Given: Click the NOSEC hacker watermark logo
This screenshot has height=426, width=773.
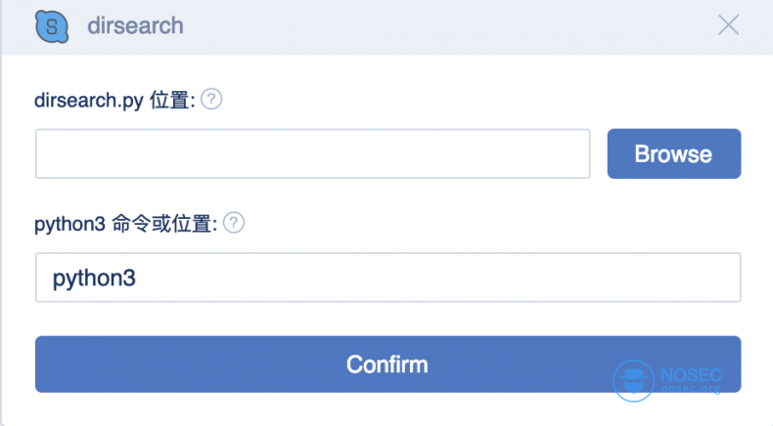Looking at the screenshot, I should click(633, 381).
